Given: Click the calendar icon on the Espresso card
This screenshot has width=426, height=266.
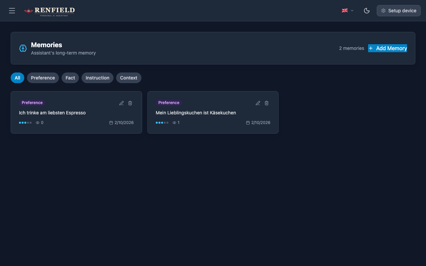Looking at the screenshot, I should (111, 123).
